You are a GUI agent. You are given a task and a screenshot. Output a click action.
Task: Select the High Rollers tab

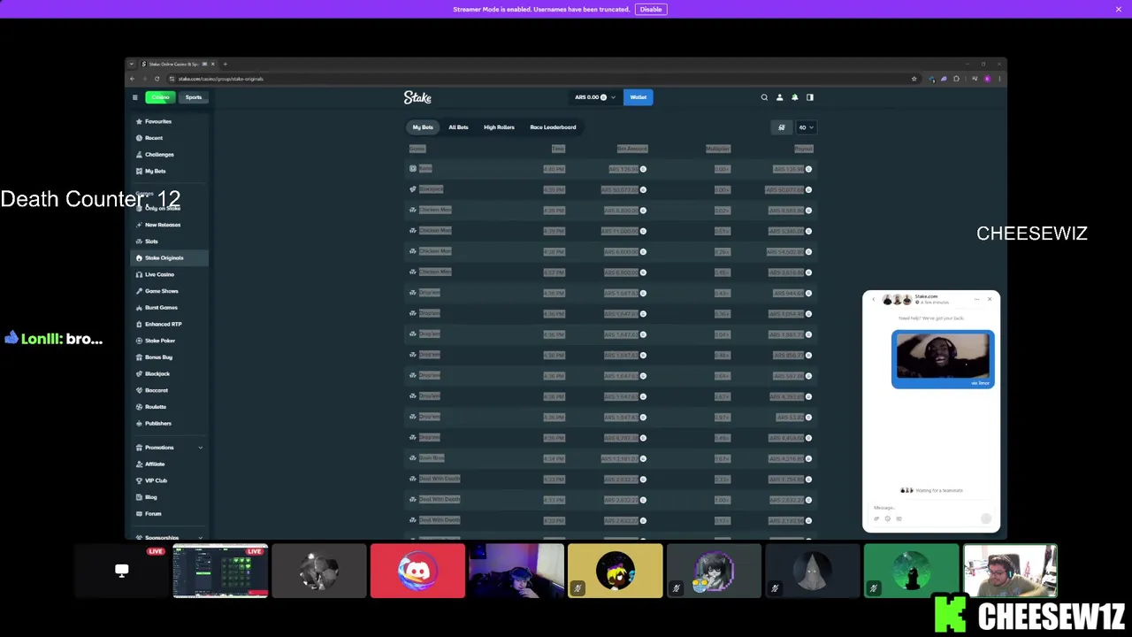(x=499, y=127)
